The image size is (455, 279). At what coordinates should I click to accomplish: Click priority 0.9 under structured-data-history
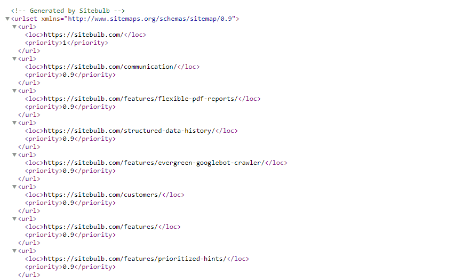(68, 139)
